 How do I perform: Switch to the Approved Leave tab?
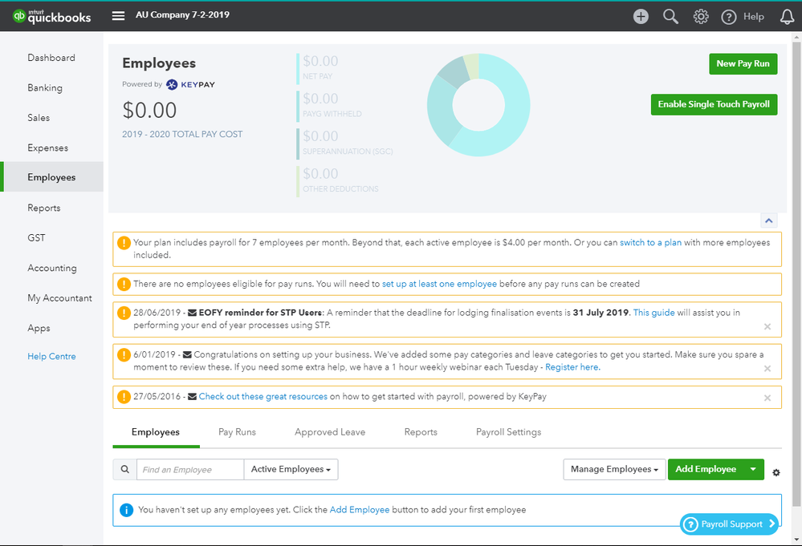coord(330,432)
